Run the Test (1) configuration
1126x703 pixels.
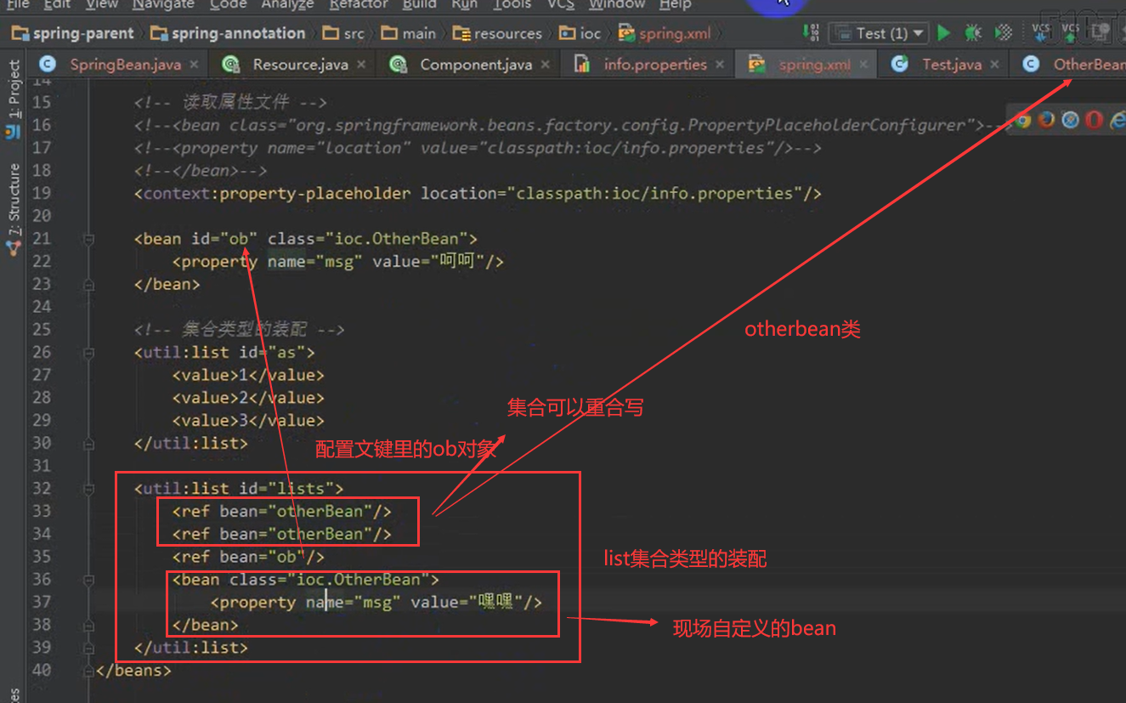[943, 33]
